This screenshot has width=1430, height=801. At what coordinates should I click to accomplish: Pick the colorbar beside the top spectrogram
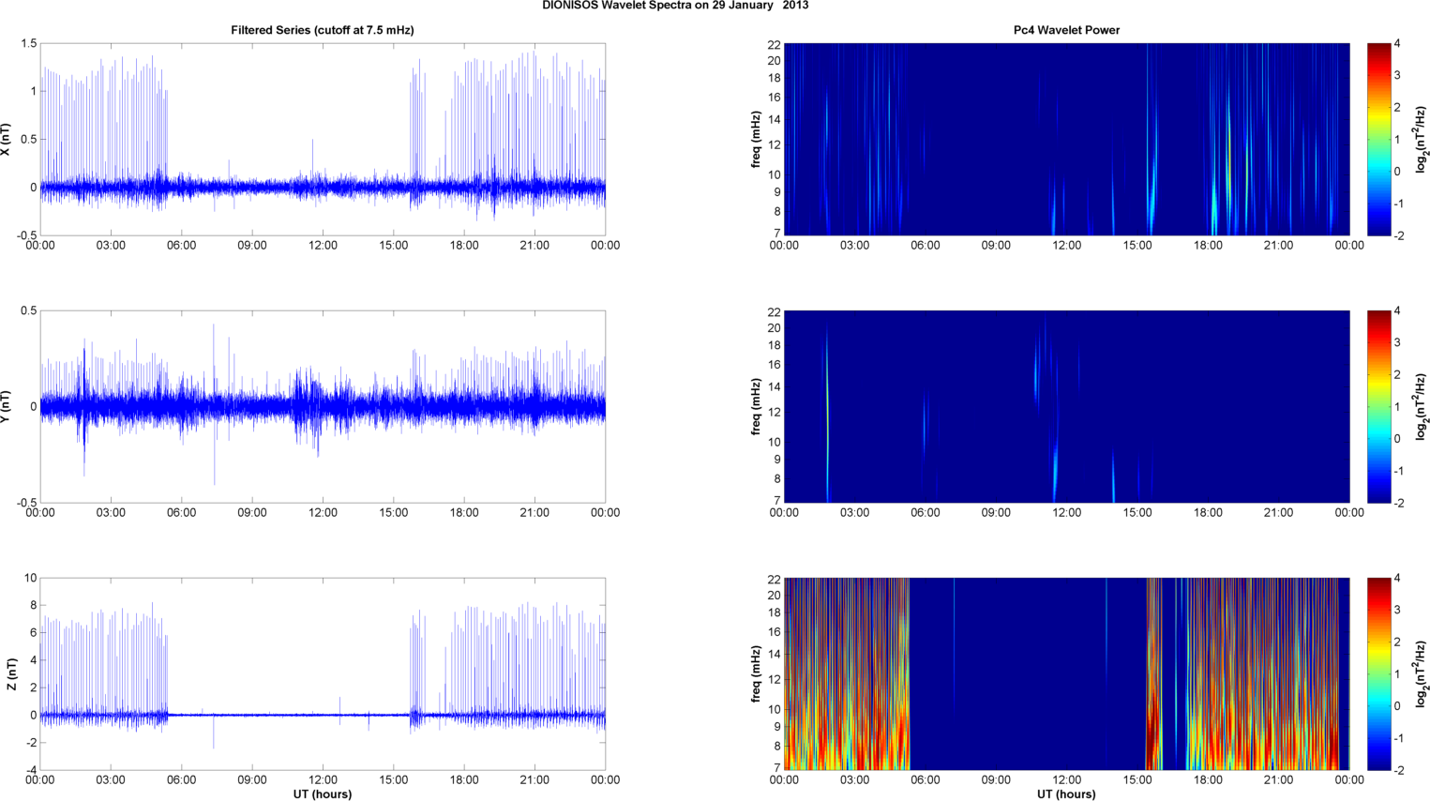pyautogui.click(x=1378, y=140)
